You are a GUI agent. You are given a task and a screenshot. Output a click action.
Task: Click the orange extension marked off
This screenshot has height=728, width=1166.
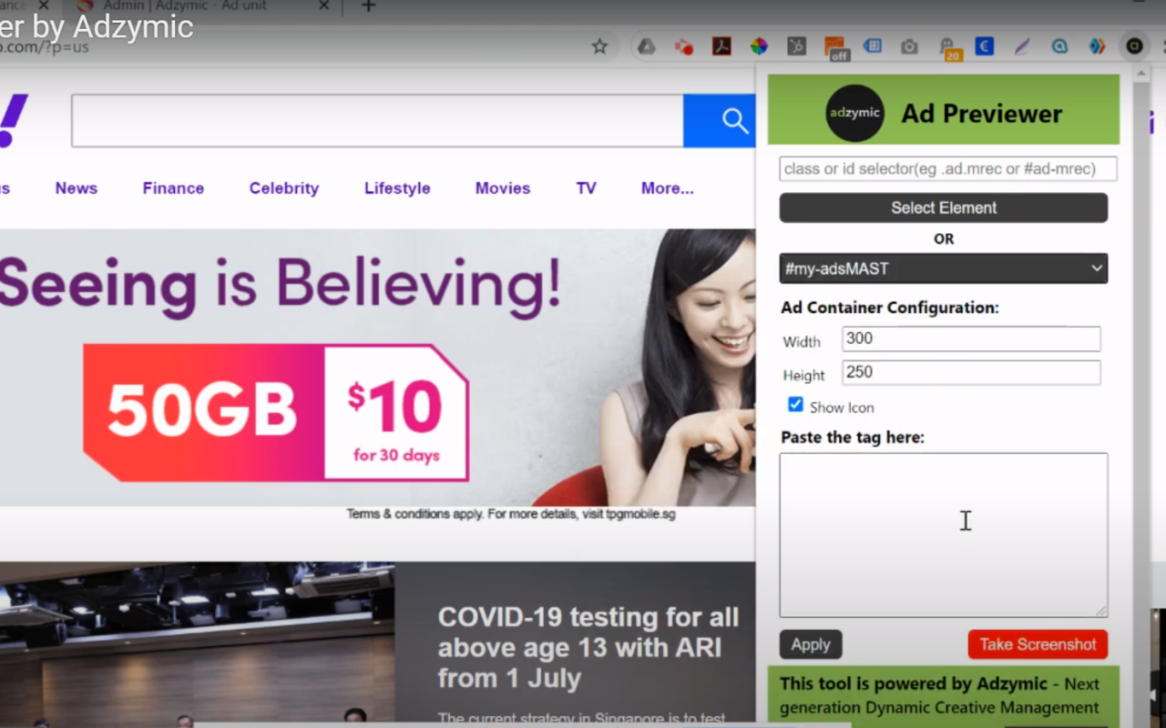point(835,48)
